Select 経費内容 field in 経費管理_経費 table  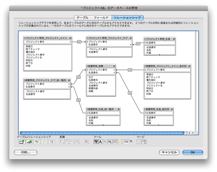93,88
